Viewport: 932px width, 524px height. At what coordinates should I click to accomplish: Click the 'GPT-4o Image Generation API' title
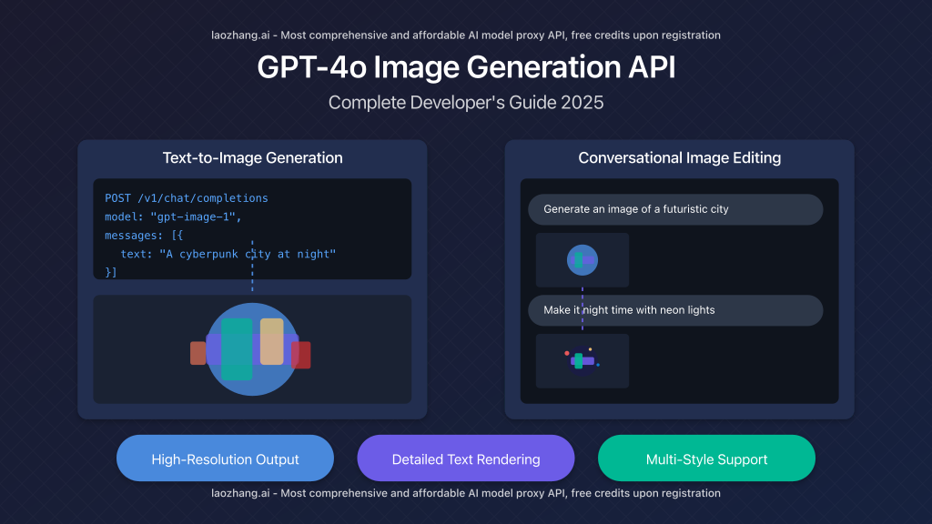pyautogui.click(x=466, y=66)
